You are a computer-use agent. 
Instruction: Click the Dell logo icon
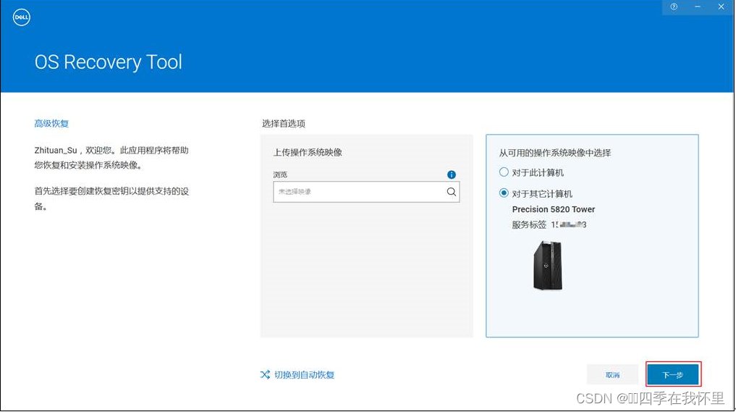(22, 17)
